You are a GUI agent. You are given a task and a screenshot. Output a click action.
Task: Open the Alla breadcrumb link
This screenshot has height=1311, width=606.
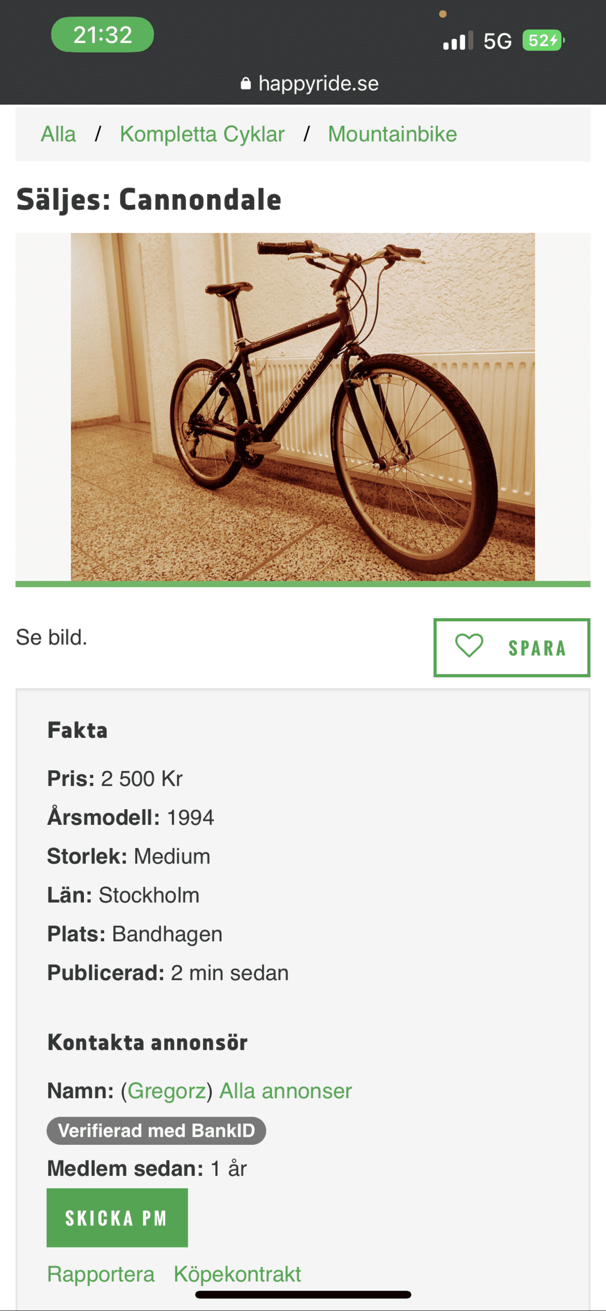tap(58, 134)
